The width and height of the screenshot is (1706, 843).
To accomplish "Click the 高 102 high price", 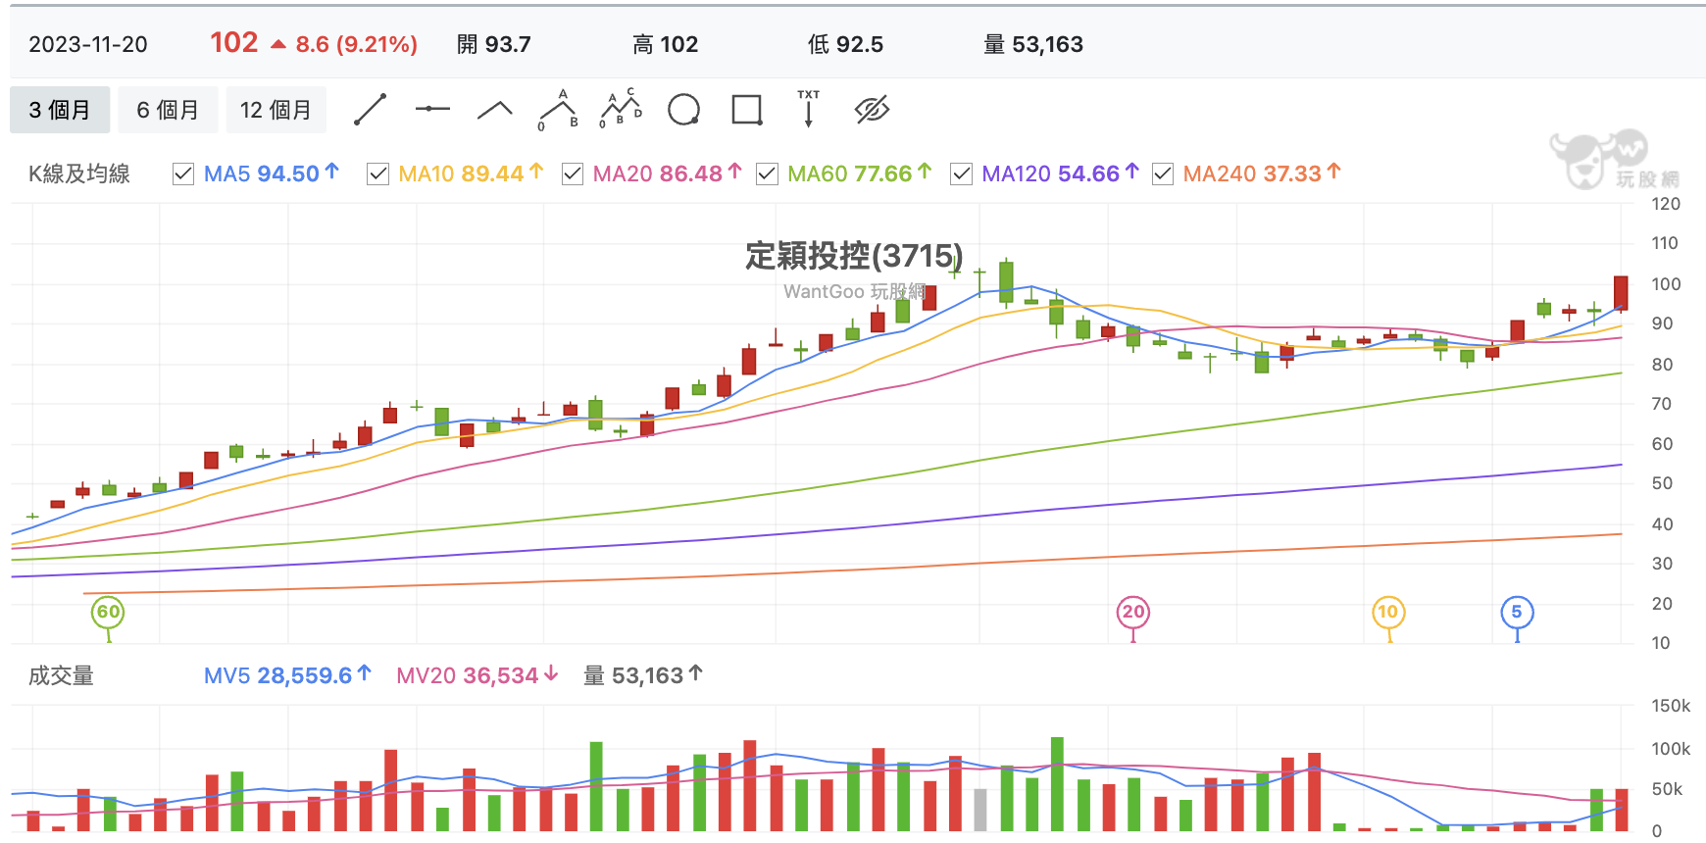I will (665, 44).
